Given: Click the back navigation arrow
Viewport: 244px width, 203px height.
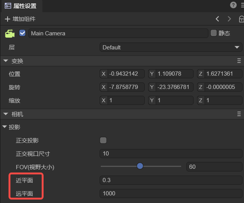Looking at the screenshot, I should 217,19.
